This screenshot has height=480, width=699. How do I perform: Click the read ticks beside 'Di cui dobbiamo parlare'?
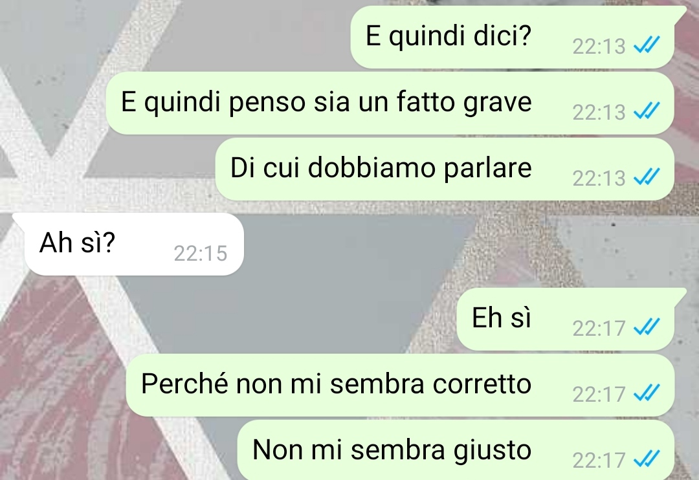pyautogui.click(x=647, y=177)
